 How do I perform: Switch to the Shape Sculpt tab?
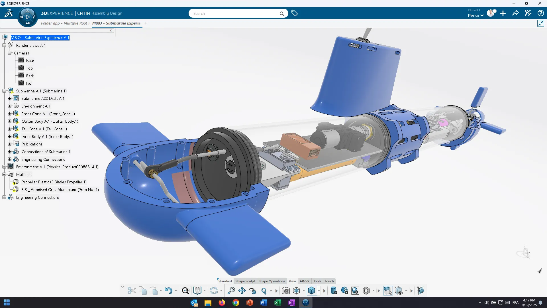coord(245,281)
